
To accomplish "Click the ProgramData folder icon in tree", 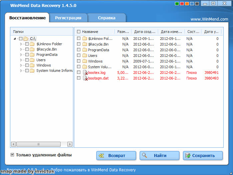I will coord(32,55).
